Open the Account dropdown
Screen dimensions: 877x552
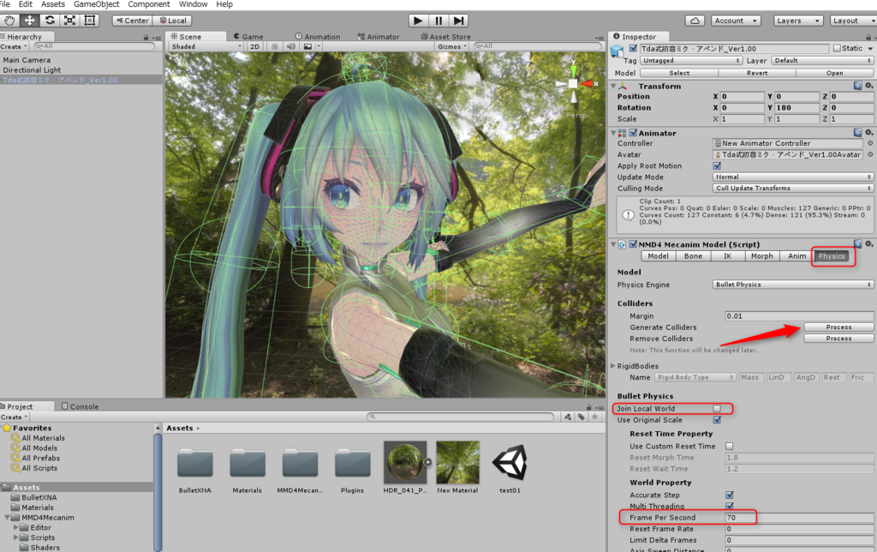point(736,21)
